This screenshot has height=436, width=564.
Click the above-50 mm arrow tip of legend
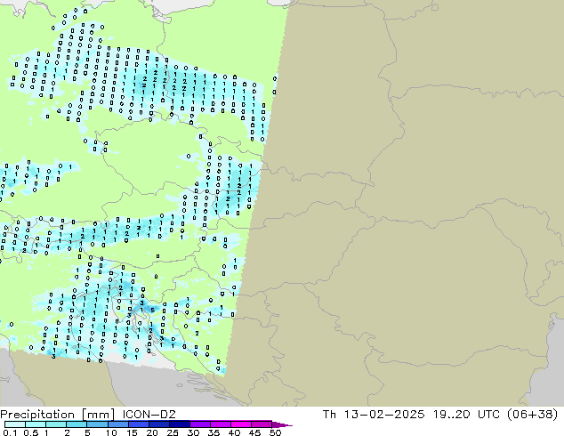point(282,424)
